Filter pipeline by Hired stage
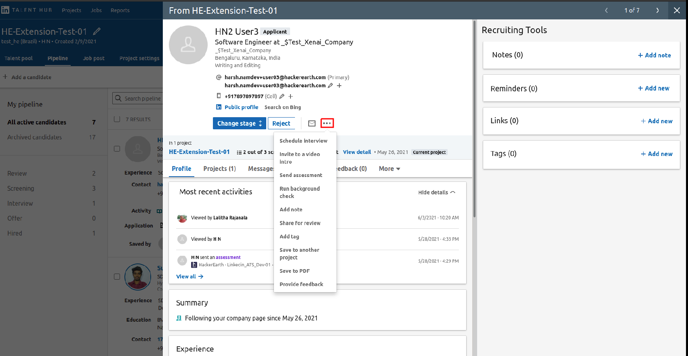 [x=51, y=233]
